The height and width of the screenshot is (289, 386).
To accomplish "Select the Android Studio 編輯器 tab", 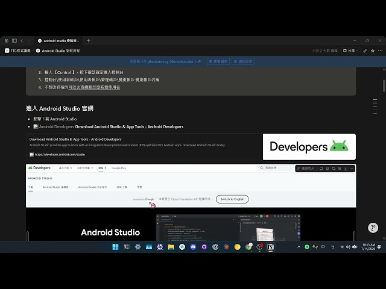I will [55, 187].
